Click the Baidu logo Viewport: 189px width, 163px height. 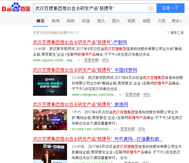click(x=16, y=7)
